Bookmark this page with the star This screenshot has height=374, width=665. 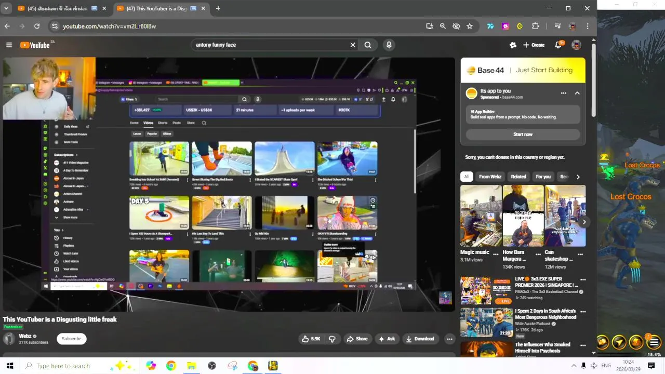[x=470, y=26]
